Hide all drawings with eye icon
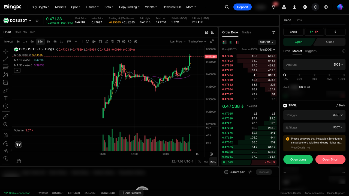The height and width of the screenshot is (196, 349). pyautogui.click(x=5, y=158)
